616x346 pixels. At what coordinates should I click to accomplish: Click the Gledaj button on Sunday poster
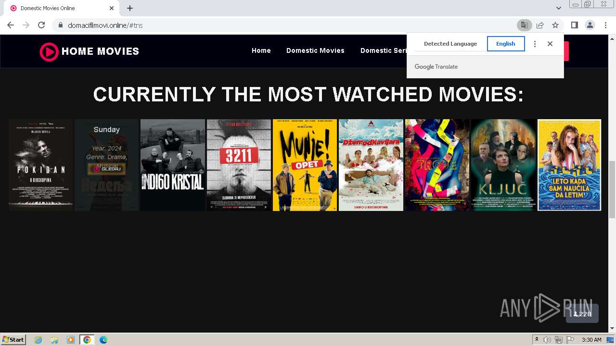point(106,169)
